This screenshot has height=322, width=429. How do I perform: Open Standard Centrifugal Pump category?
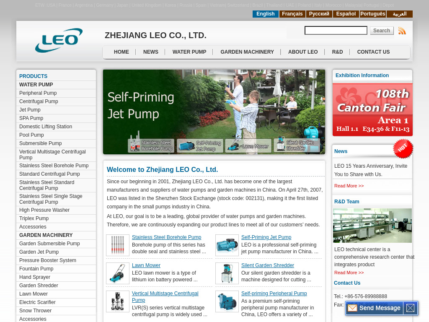49,174
